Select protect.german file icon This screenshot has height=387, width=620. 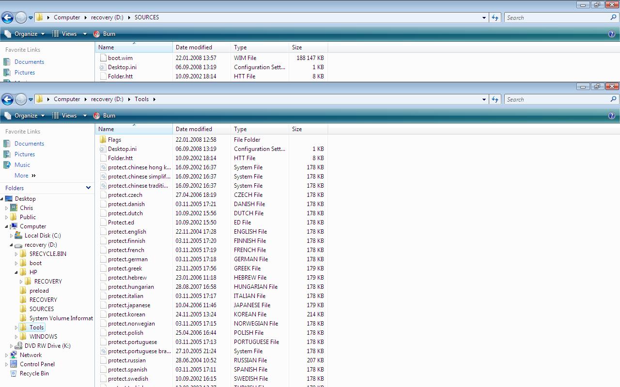(103, 259)
